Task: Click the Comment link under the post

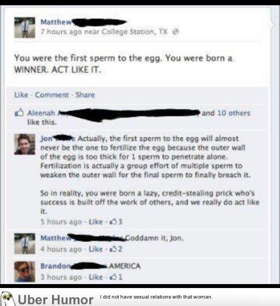Action: coord(52,95)
